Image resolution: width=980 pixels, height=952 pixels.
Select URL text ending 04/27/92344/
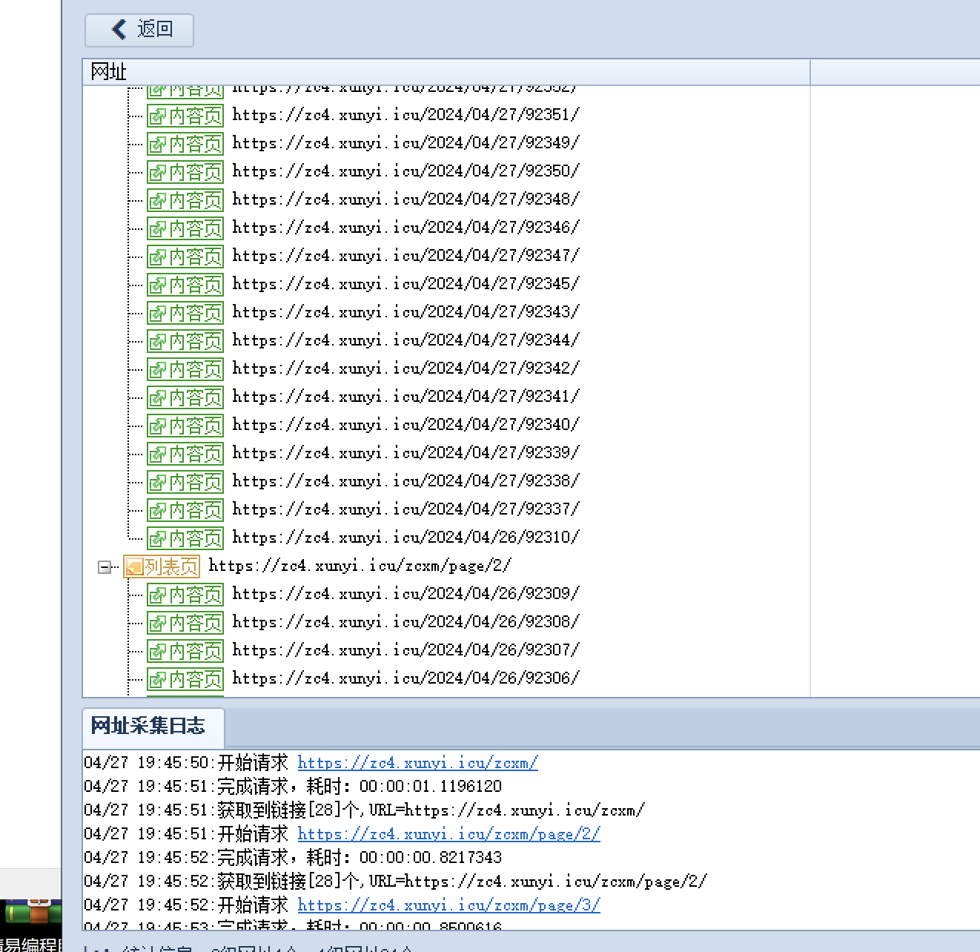pos(405,340)
